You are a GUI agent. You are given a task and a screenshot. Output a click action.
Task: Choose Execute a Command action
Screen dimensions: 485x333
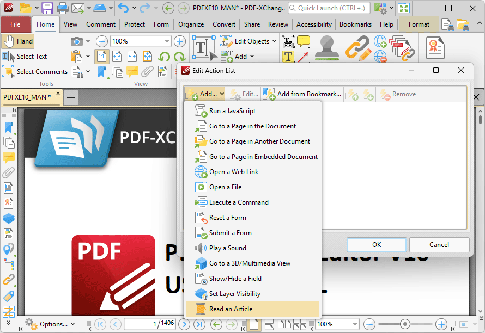point(252,202)
